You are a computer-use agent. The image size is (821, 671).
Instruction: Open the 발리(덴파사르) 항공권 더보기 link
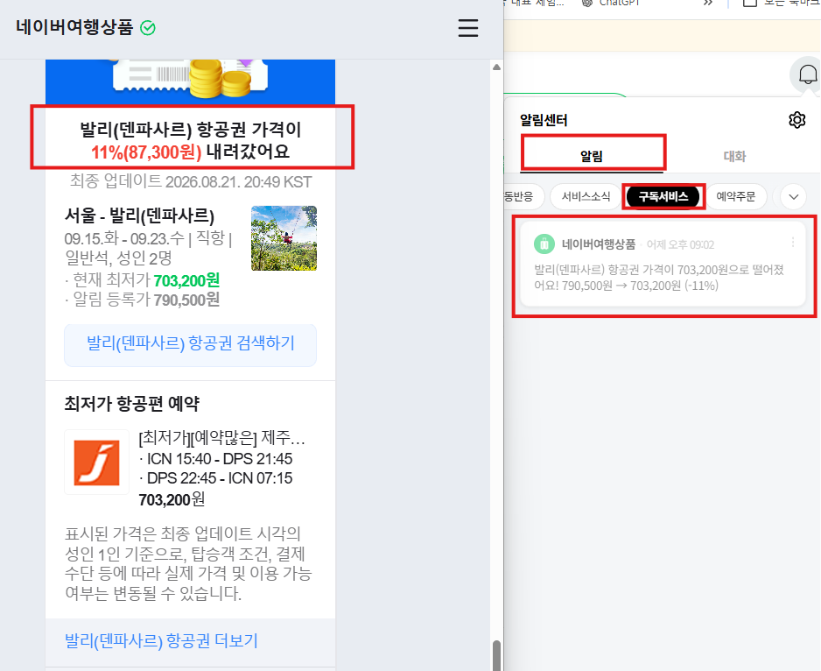(x=161, y=640)
